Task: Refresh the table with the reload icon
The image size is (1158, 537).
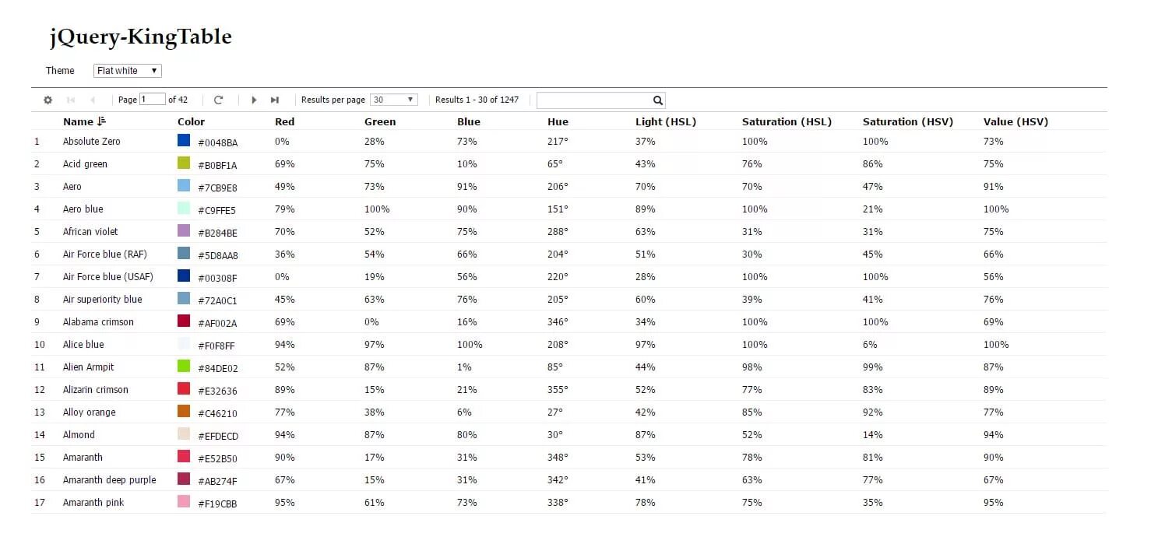Action: [x=219, y=100]
